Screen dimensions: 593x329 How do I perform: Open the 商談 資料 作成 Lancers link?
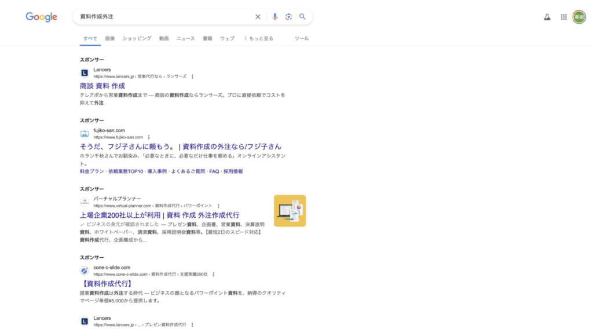[103, 86]
